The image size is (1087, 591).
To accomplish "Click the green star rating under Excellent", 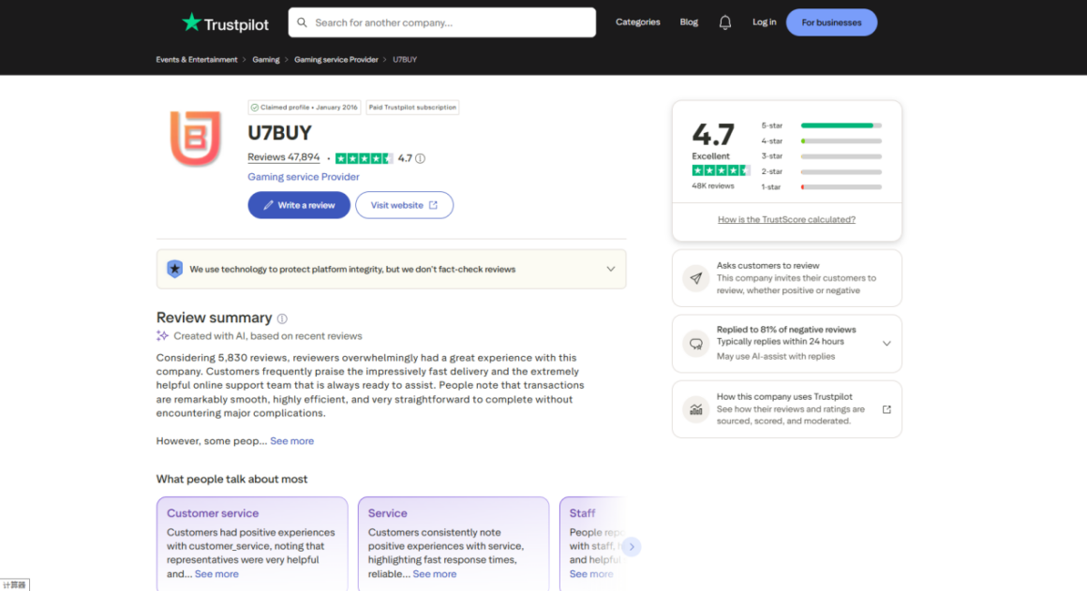I will (x=721, y=170).
